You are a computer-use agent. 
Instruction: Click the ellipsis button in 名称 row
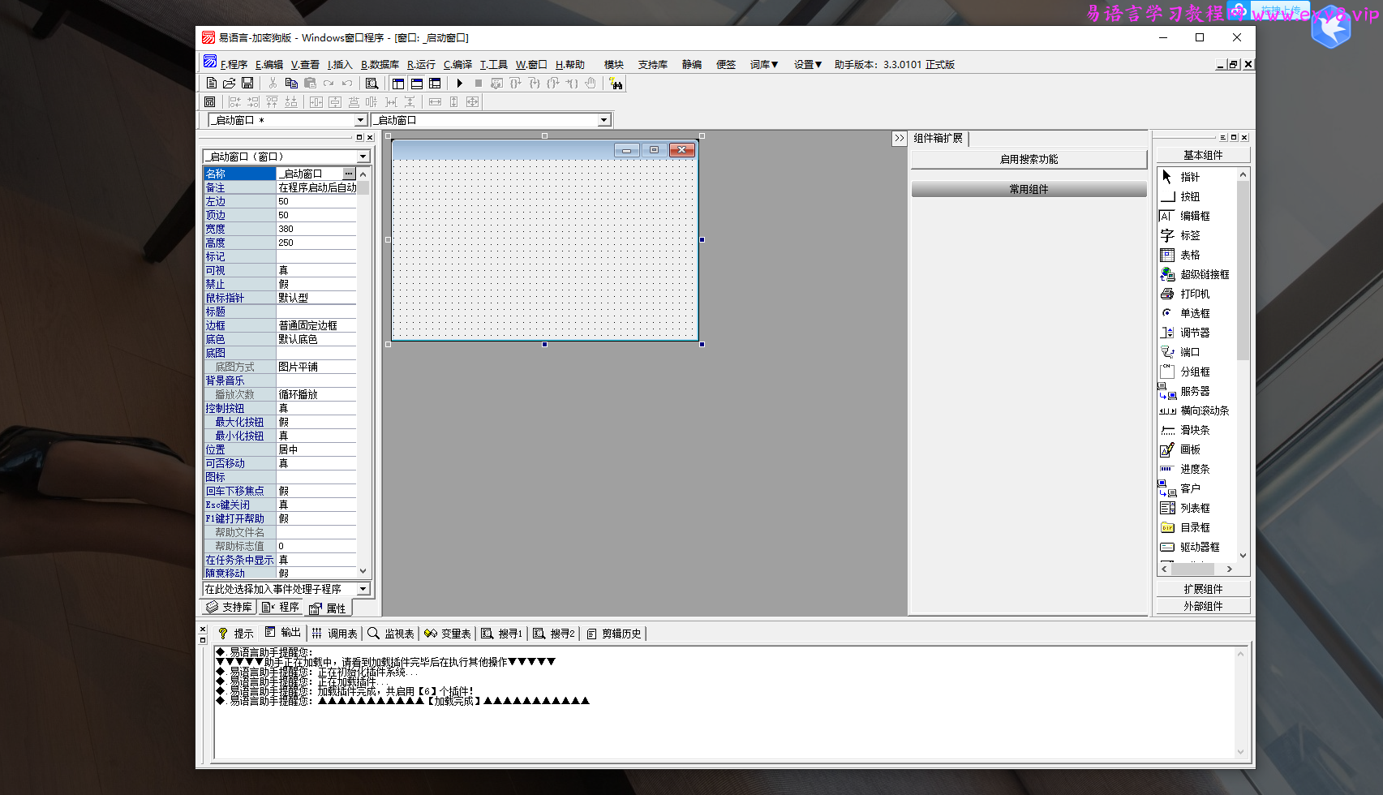point(349,174)
